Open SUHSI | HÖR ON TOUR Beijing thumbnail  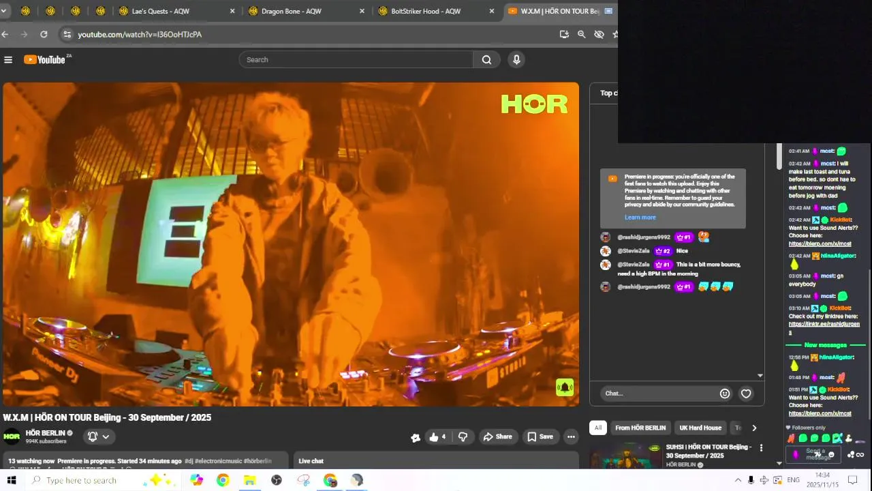(626, 456)
